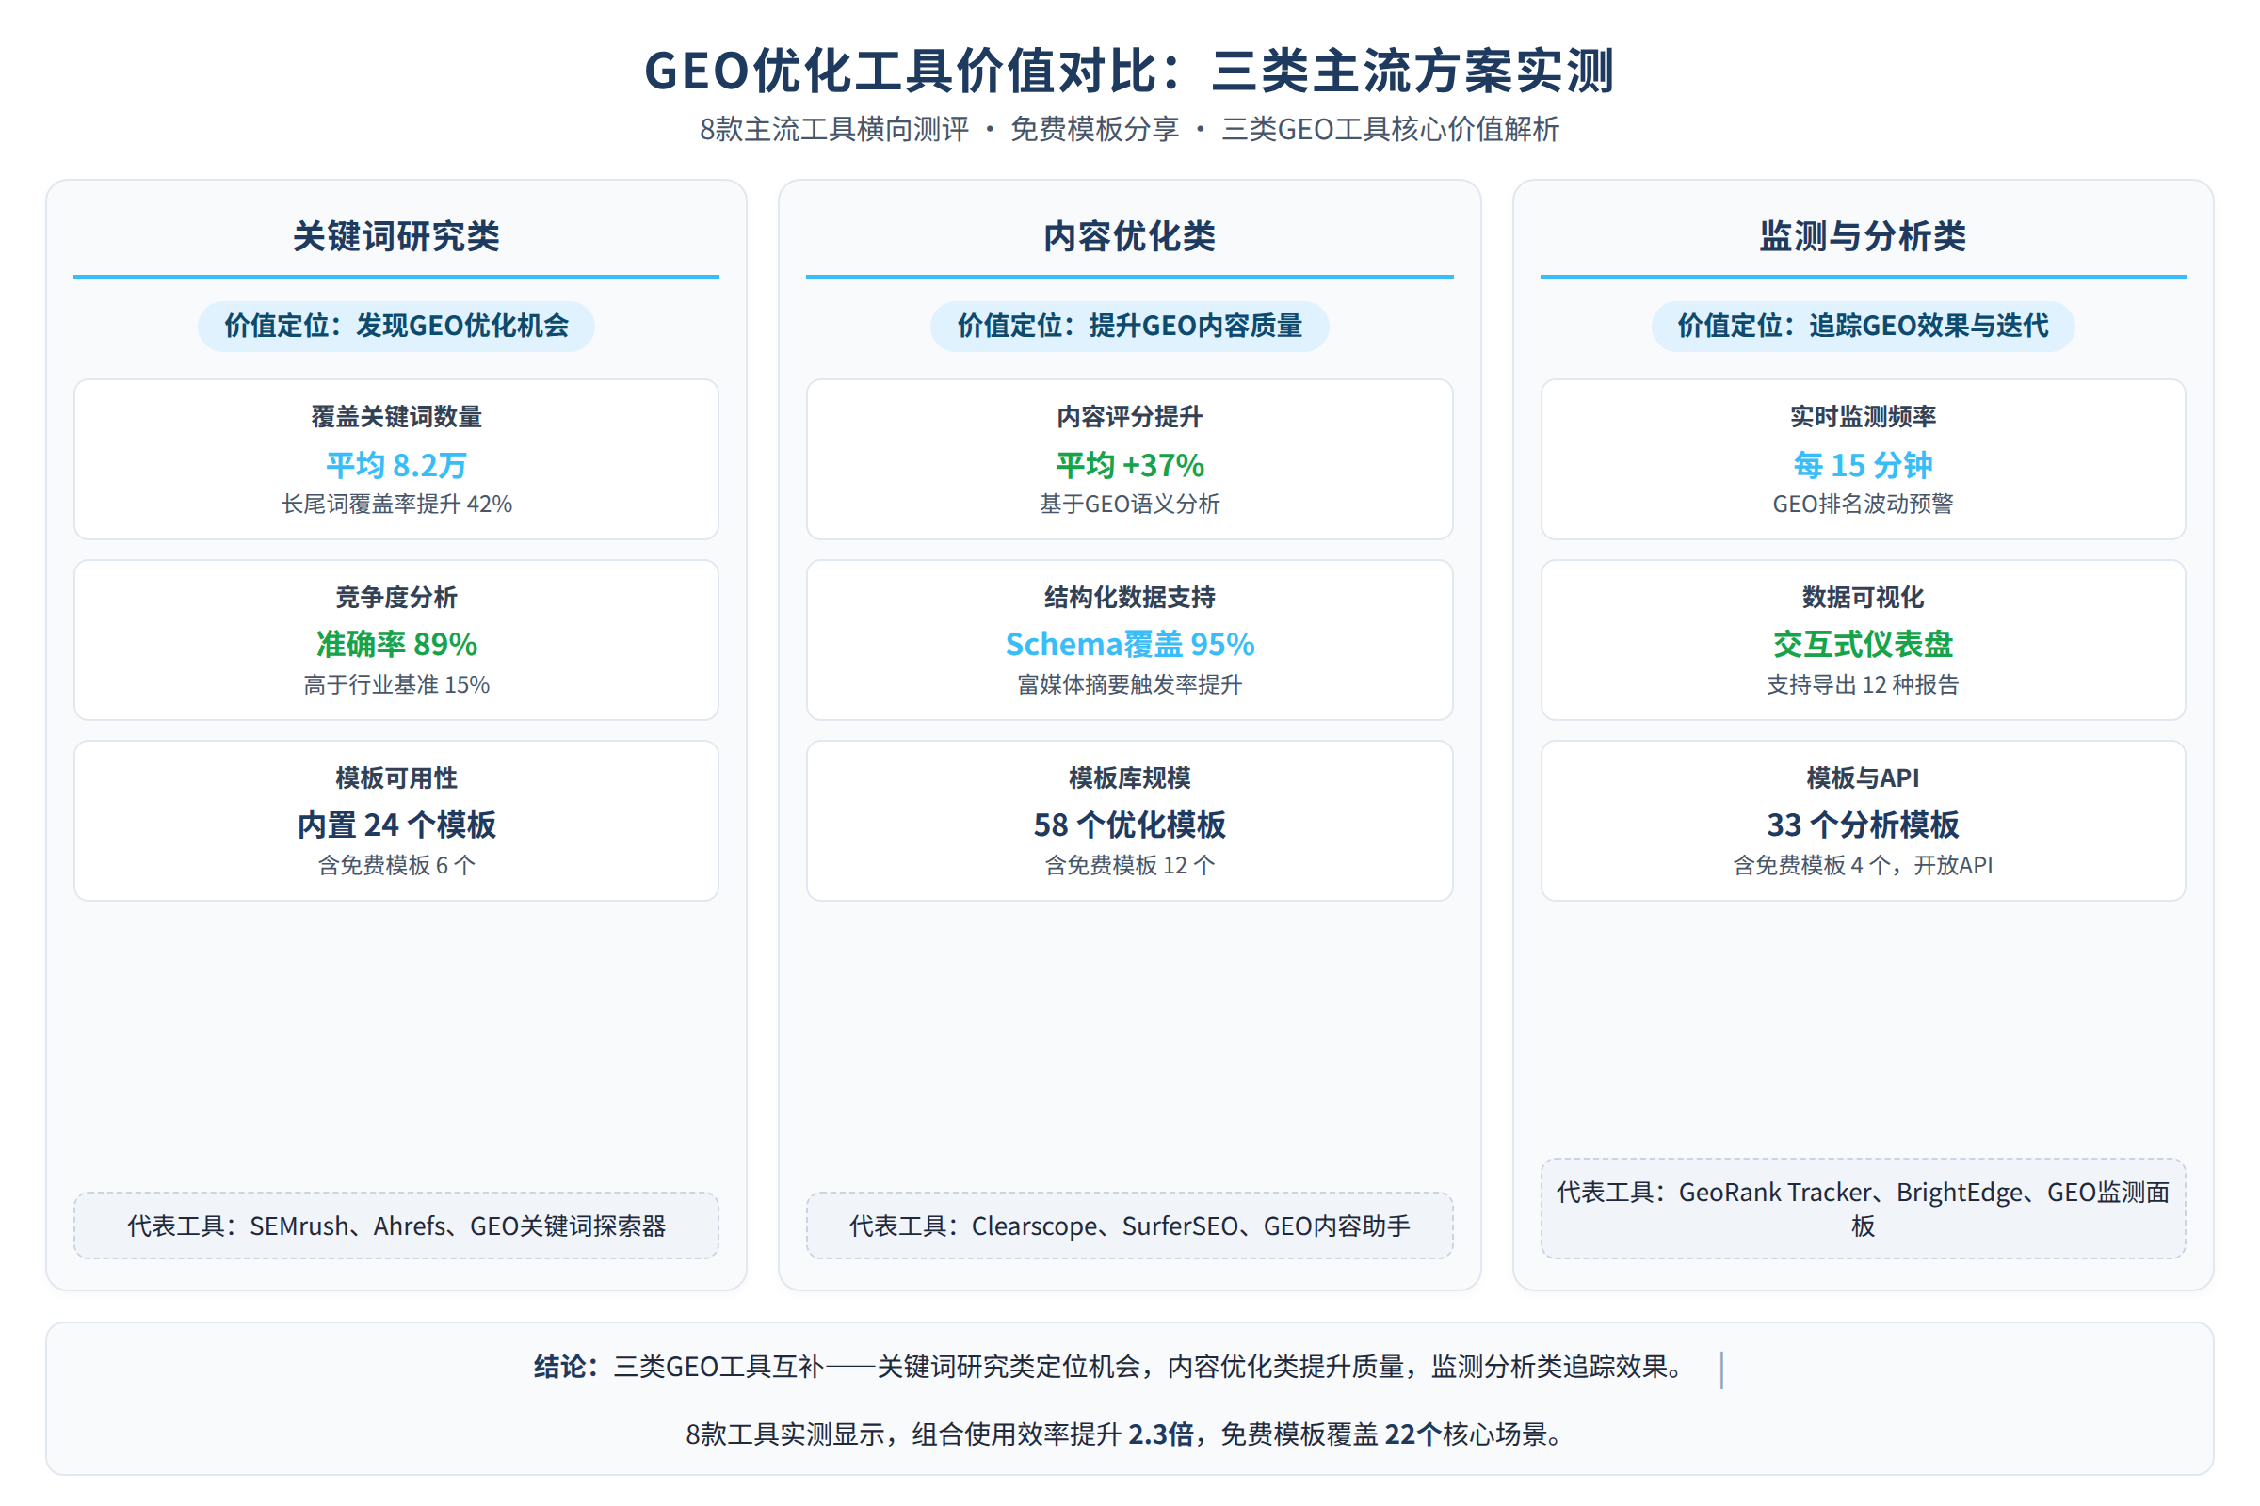The height and width of the screenshot is (1506, 2260).
Task: Click the value 平均 +37%
Action: [1129, 465]
